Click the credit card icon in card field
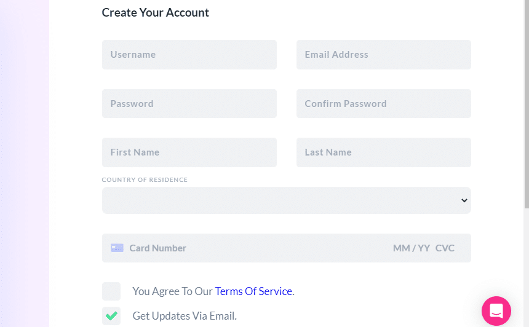 tap(117, 248)
